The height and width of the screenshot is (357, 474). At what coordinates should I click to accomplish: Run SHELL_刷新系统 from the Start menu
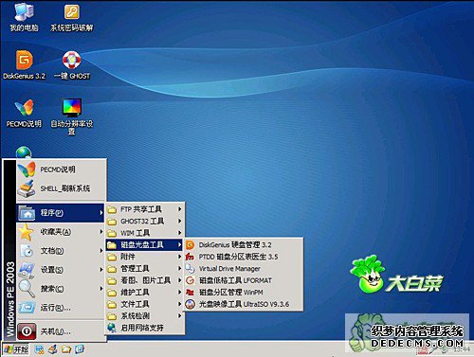[61, 188]
